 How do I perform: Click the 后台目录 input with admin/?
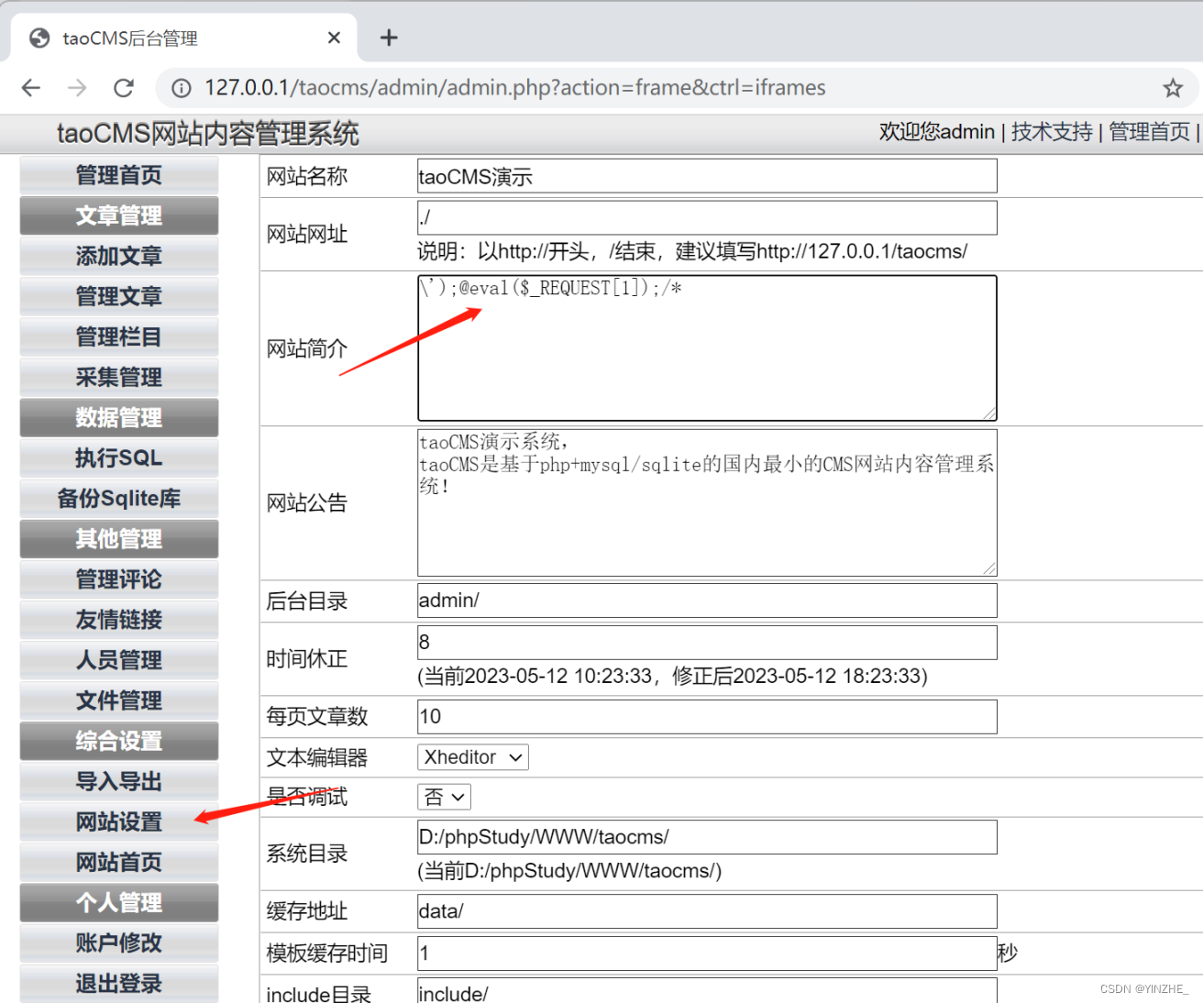coord(707,601)
